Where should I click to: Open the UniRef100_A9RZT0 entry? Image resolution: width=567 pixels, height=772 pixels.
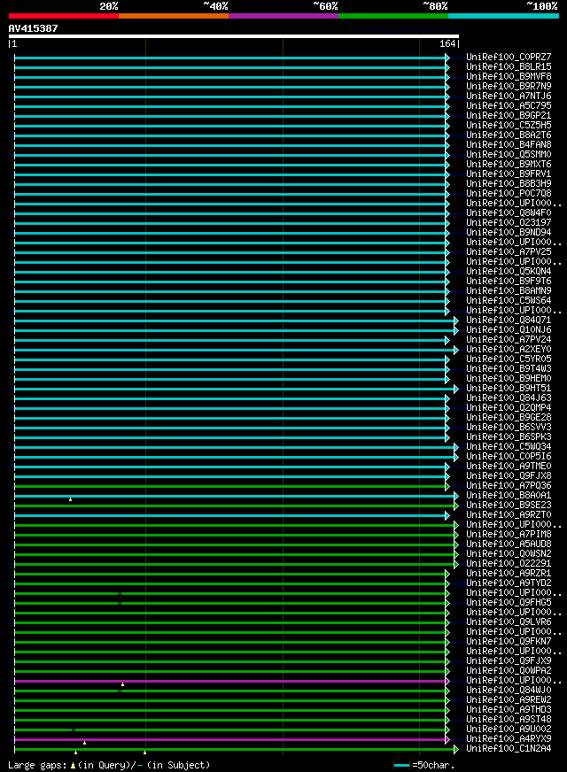pos(509,514)
